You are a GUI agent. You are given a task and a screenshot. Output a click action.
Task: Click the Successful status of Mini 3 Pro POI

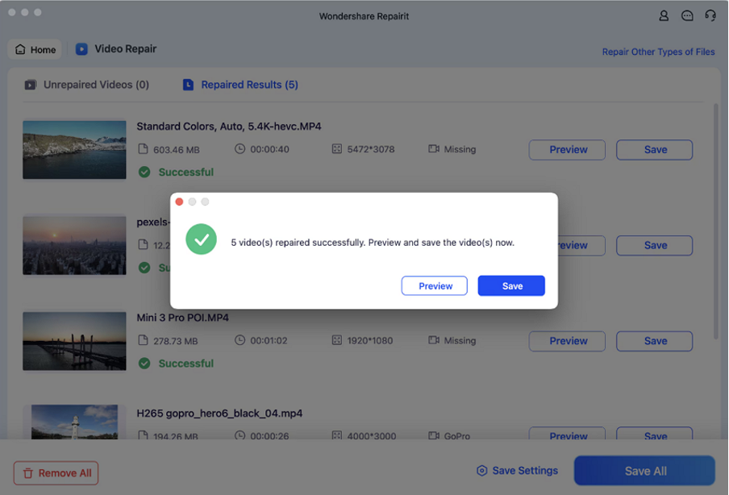[186, 364]
